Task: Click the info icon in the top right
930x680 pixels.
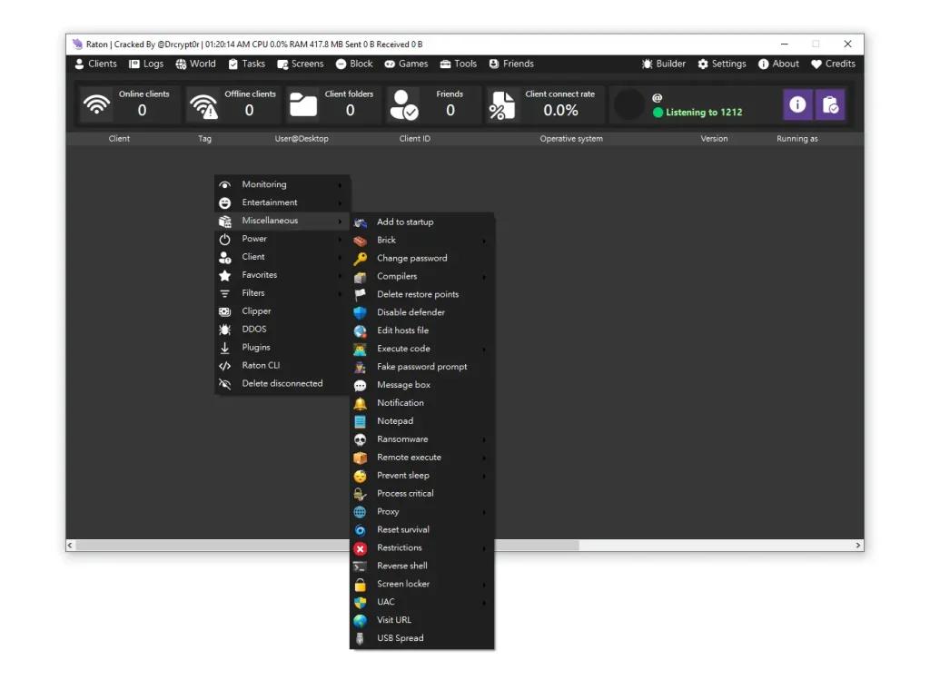Action: (x=797, y=104)
